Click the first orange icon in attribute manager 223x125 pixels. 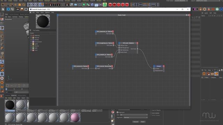(x=204, y=74)
